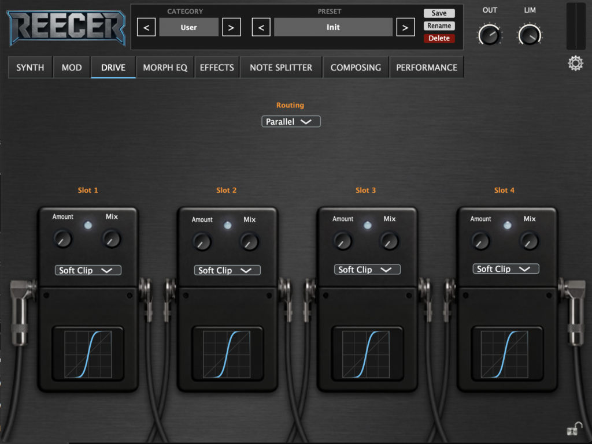Click the padlock icon in bottom corner
This screenshot has width=592, height=444.
coord(574,428)
